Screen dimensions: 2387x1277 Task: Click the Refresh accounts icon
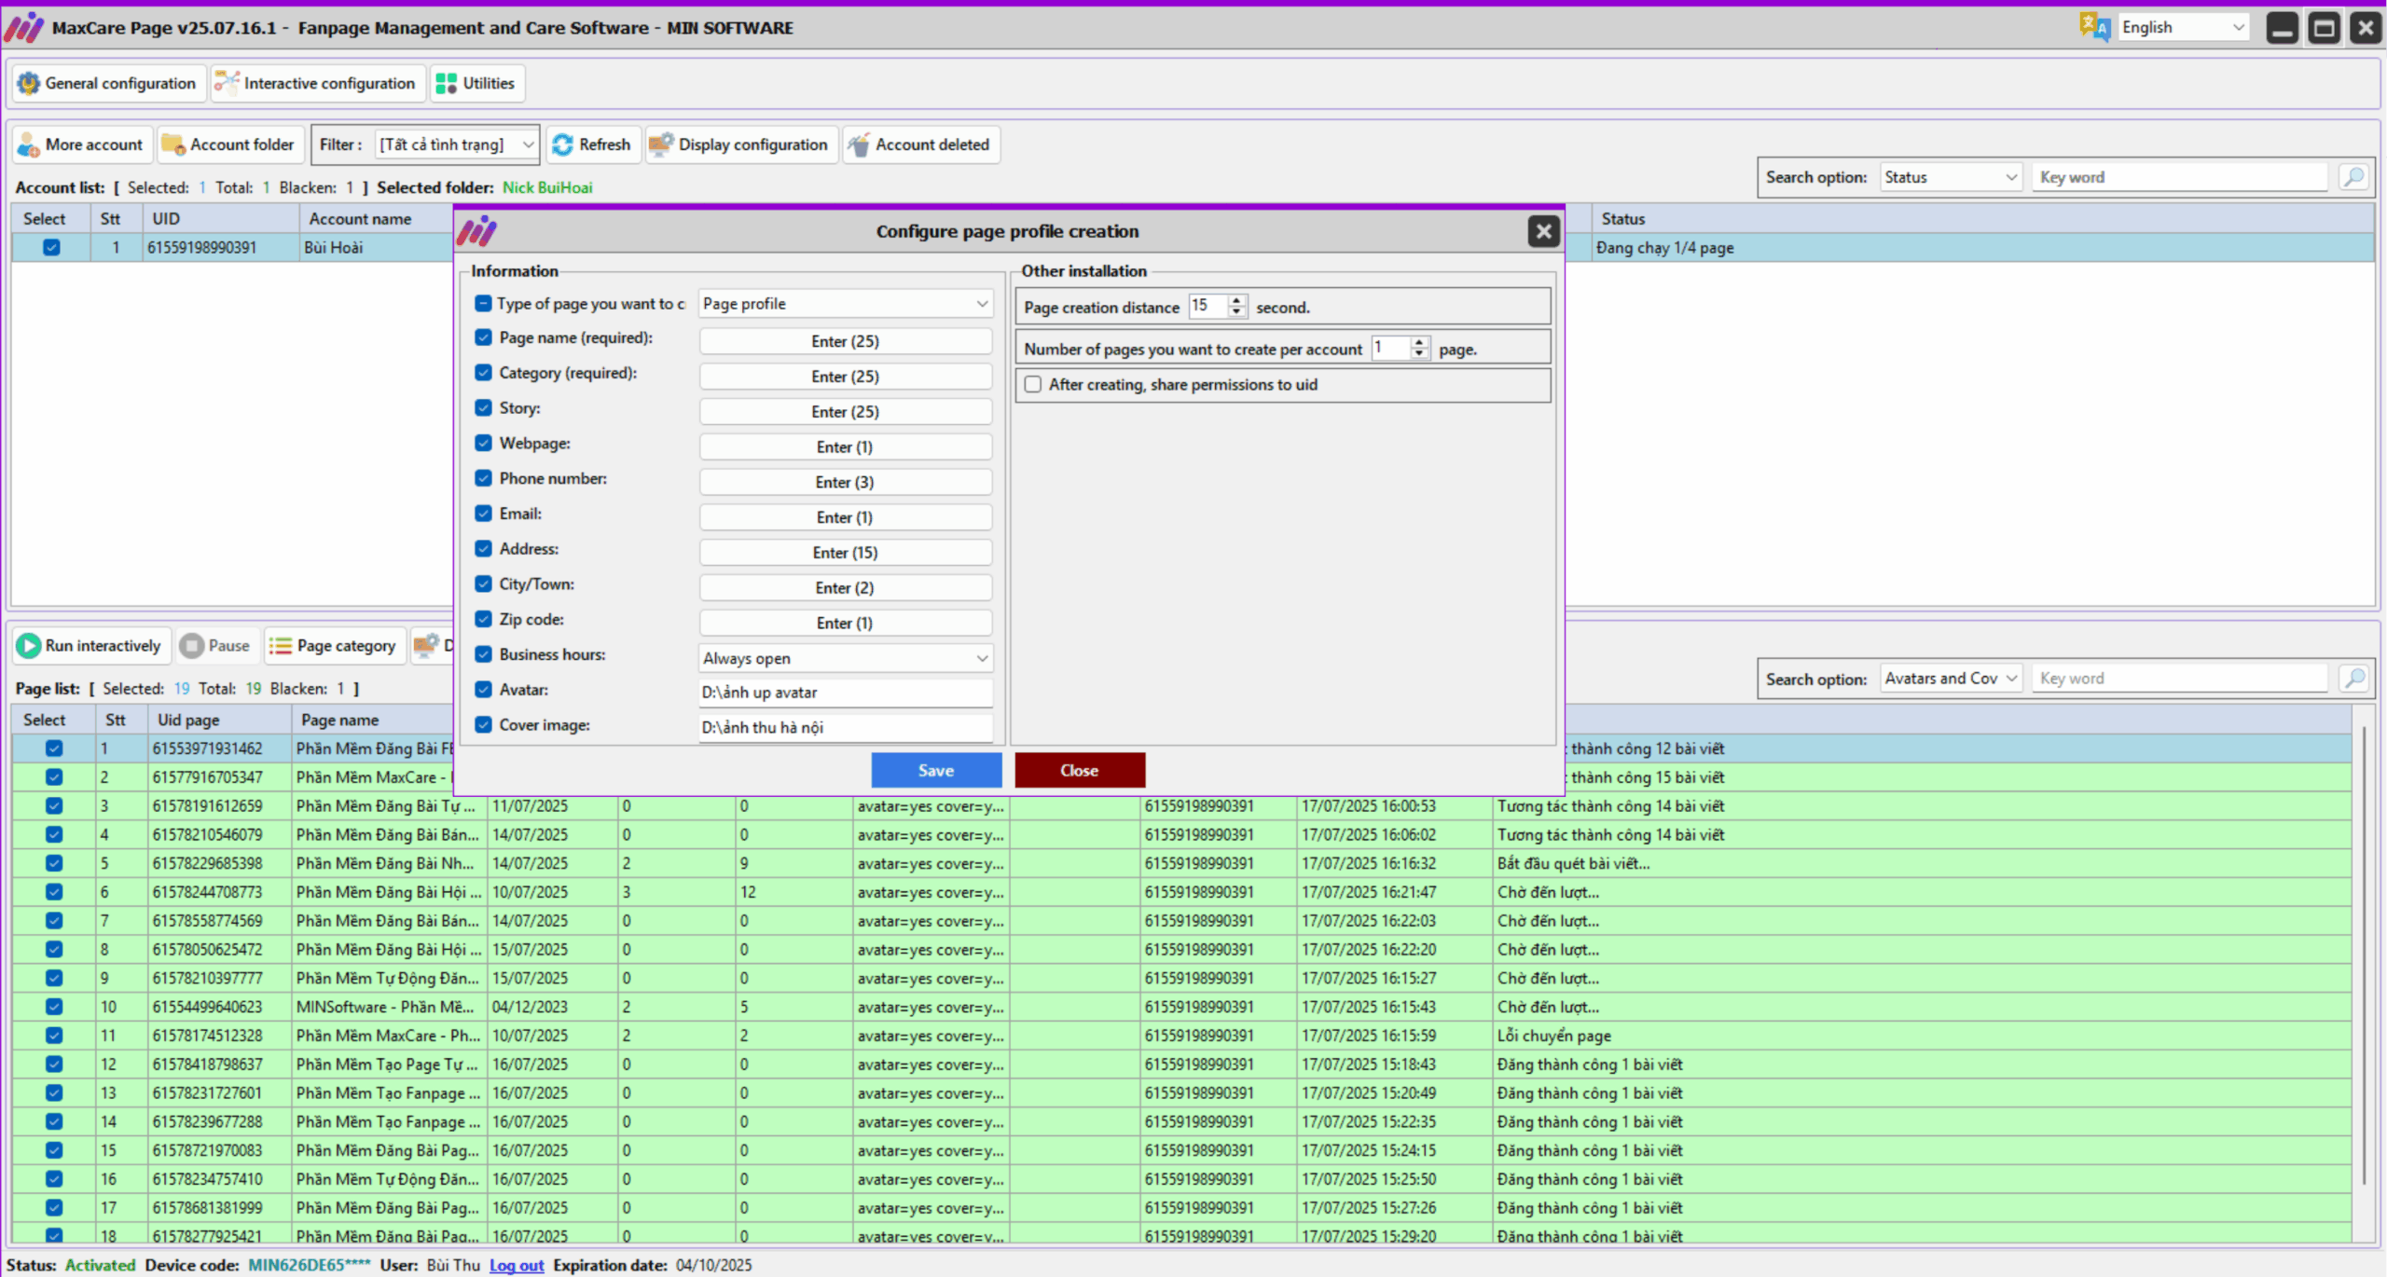tap(593, 144)
